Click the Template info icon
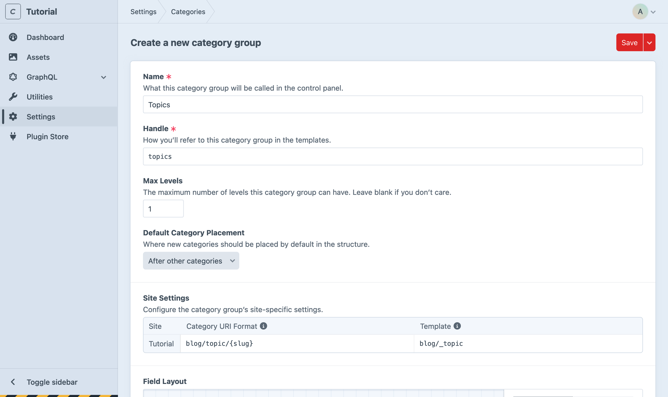Screen dimensions: 668x397 [457, 326]
